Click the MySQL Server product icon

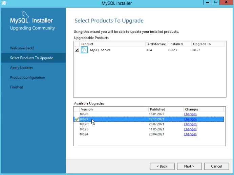(84, 50)
